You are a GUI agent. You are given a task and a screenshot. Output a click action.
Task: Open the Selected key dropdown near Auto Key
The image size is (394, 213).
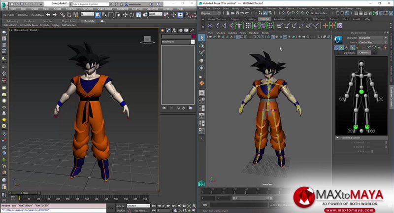tap(138, 206)
